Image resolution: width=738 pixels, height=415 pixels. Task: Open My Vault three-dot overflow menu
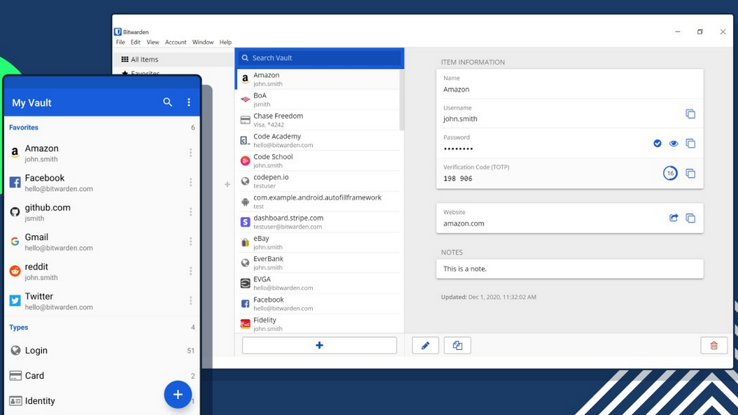tap(189, 102)
